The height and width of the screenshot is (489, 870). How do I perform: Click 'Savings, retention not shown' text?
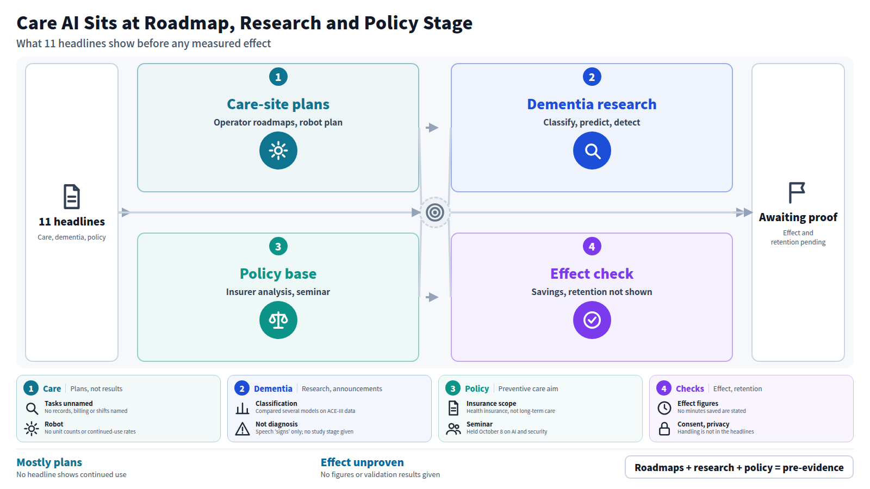[592, 292]
